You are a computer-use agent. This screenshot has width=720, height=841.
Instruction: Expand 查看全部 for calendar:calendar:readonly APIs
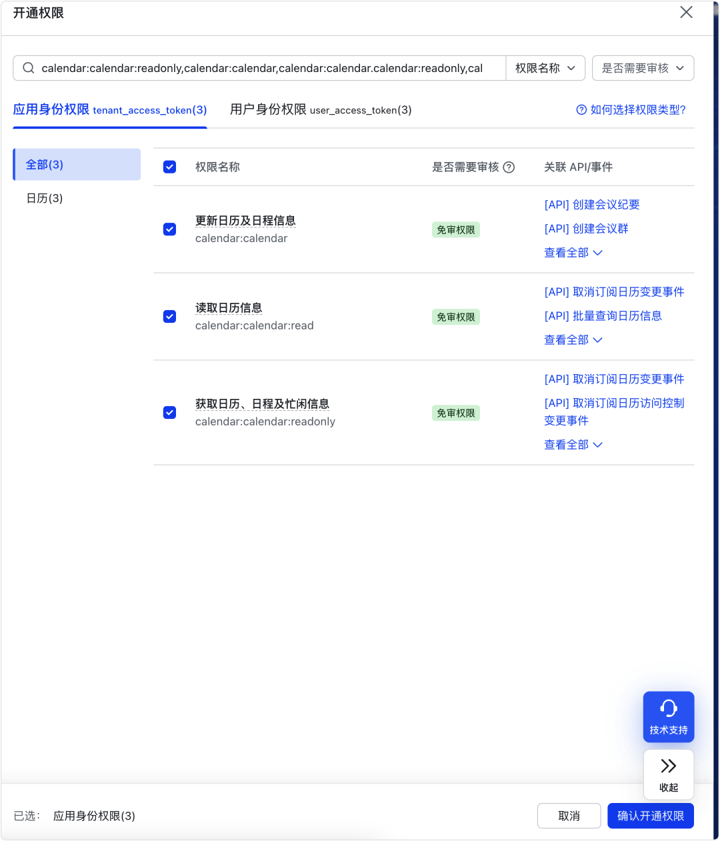(573, 444)
